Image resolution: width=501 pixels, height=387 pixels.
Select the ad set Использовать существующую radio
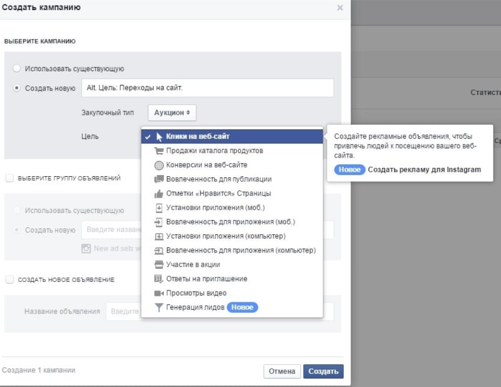click(x=16, y=210)
